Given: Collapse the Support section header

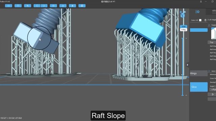Looking at the screenshot, I should coord(212,25).
